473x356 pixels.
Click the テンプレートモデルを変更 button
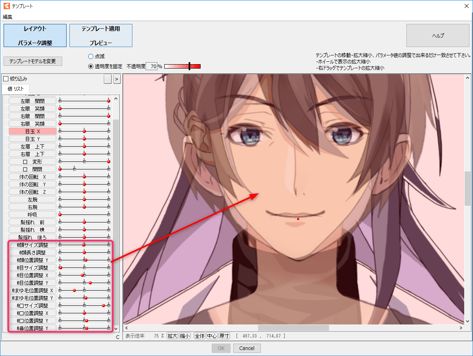[x=33, y=61]
